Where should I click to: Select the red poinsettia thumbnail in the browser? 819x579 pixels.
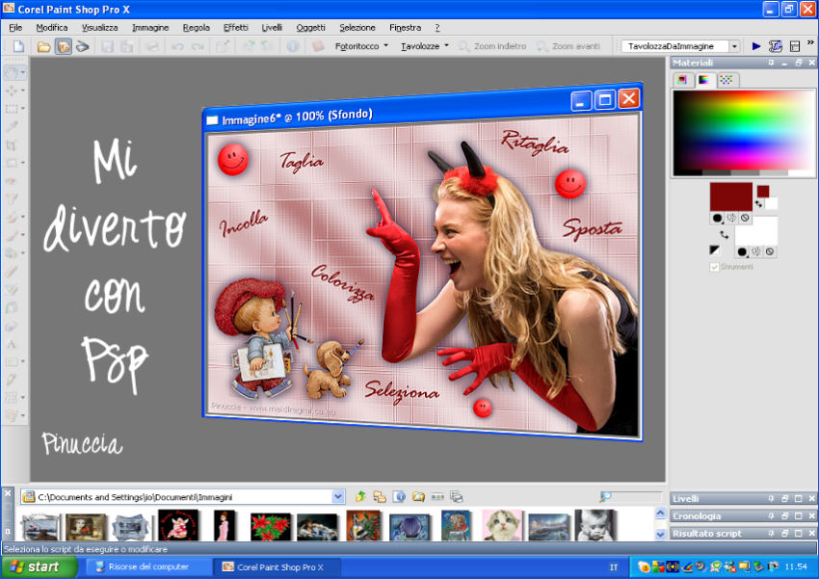click(271, 527)
